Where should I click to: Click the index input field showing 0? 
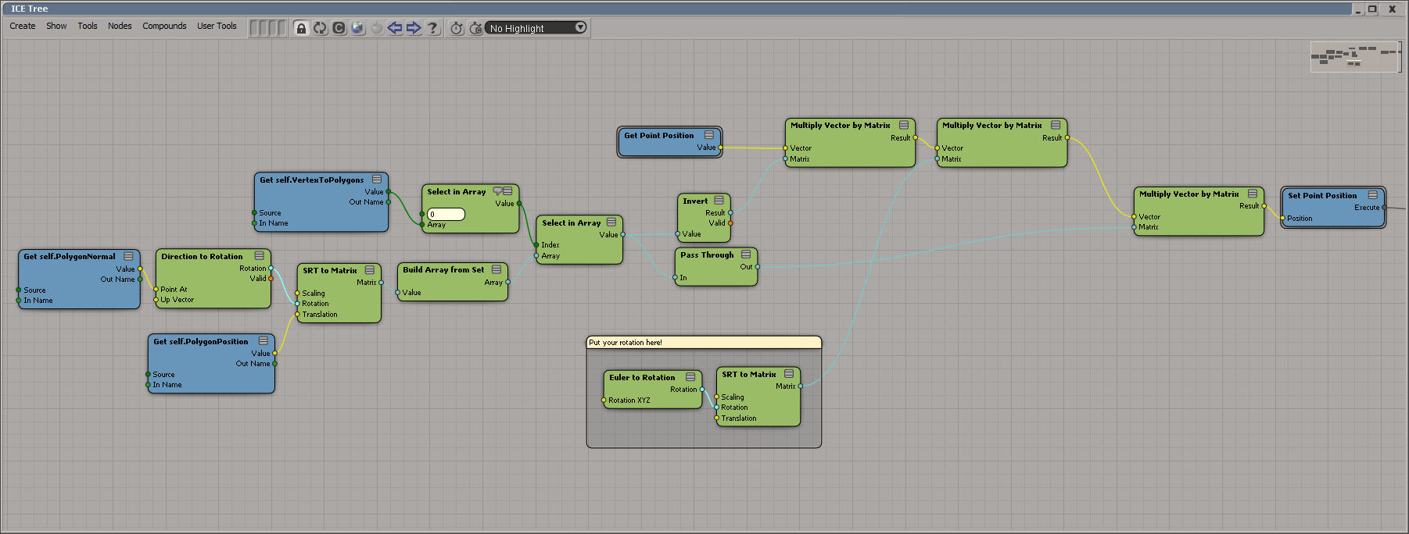tap(446, 214)
